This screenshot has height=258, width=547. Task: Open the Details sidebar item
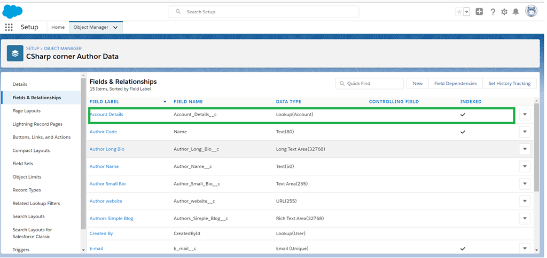(x=20, y=84)
